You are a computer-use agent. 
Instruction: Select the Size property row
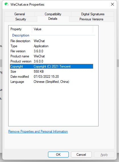(x=52, y=72)
